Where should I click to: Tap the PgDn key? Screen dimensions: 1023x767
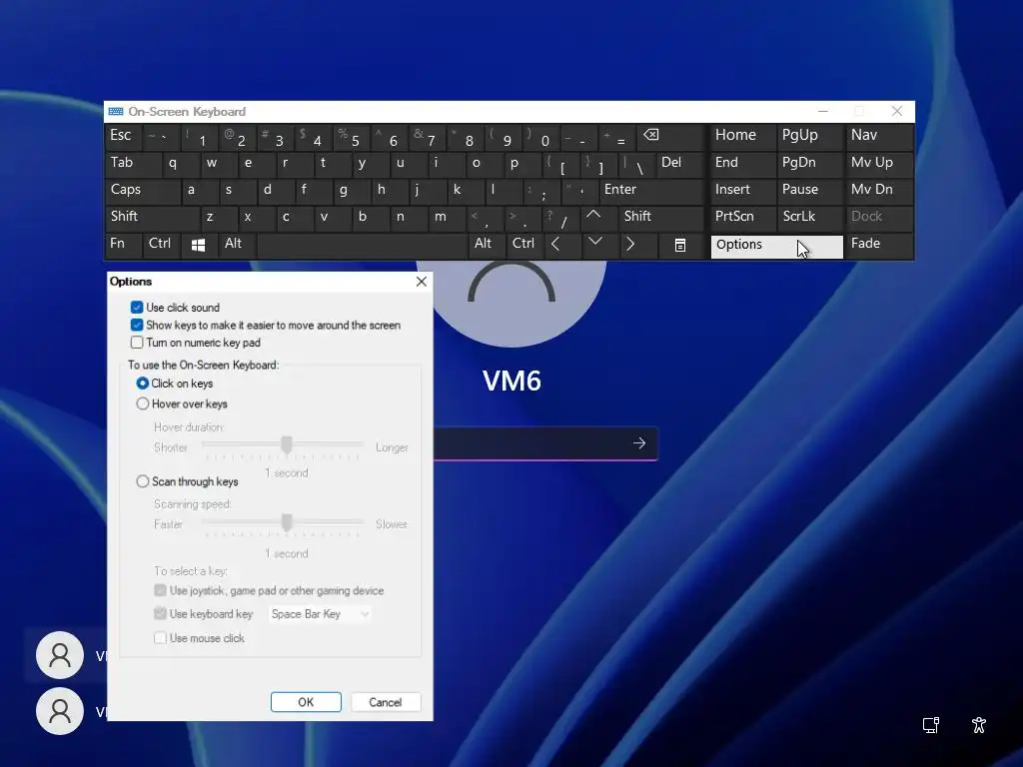810,165
